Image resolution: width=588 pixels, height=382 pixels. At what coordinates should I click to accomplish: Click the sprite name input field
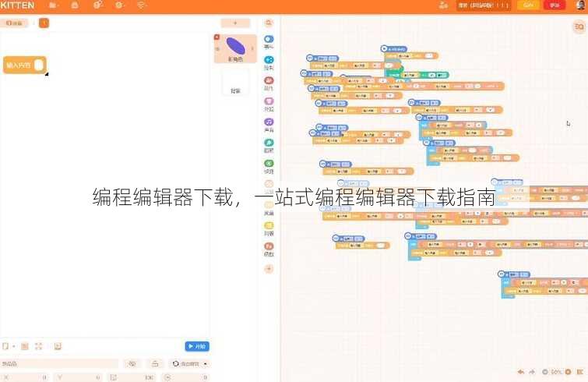pyautogui.click(x=59, y=363)
